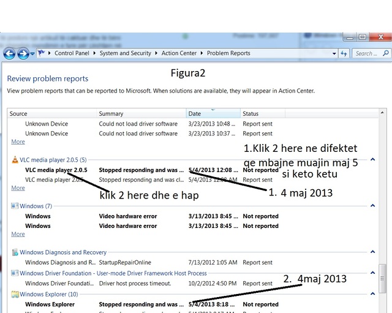The height and width of the screenshot is (313, 392).
Task: Click the 10/2/2012 4:50 PM date cell
Action: (x=213, y=284)
